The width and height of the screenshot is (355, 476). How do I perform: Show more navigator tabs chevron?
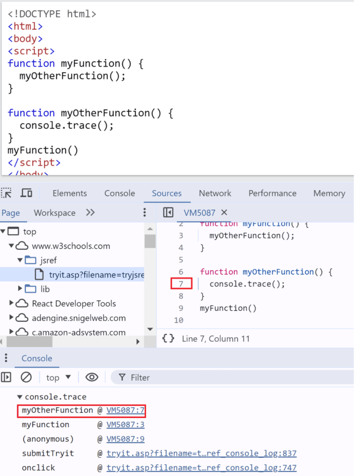[x=91, y=212]
